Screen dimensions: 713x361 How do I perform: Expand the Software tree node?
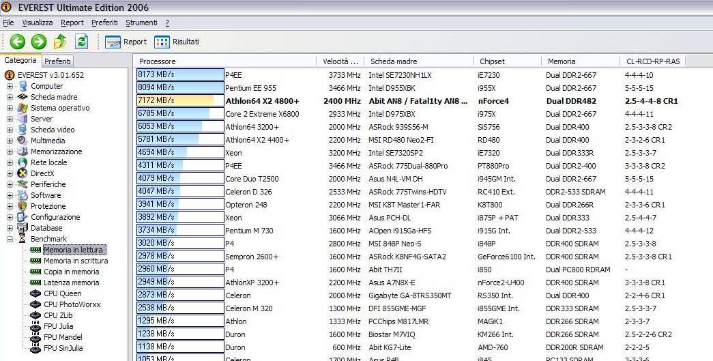coord(10,195)
